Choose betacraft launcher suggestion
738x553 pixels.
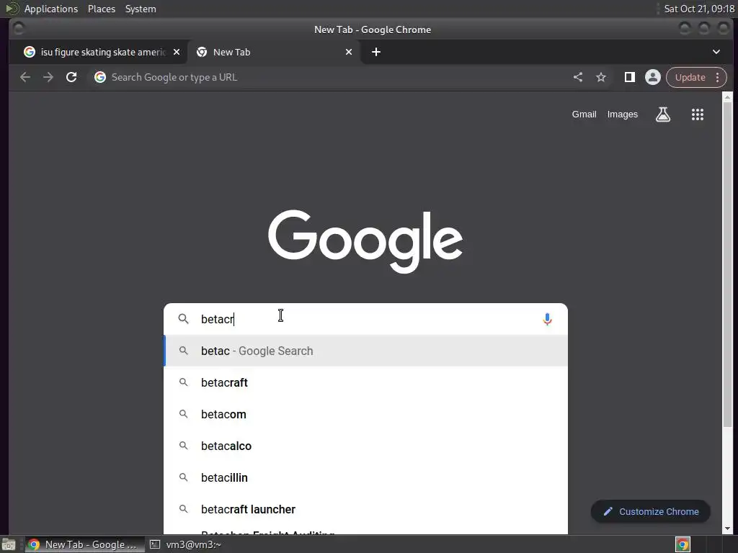point(365,509)
